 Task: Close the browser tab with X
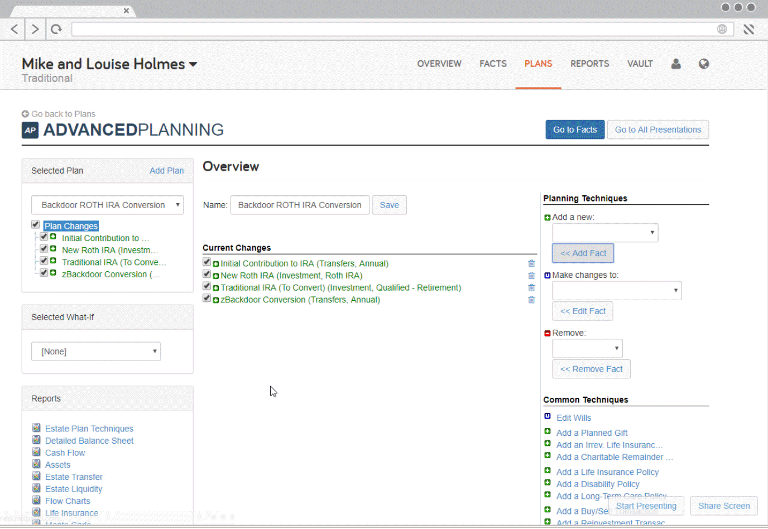tap(126, 11)
